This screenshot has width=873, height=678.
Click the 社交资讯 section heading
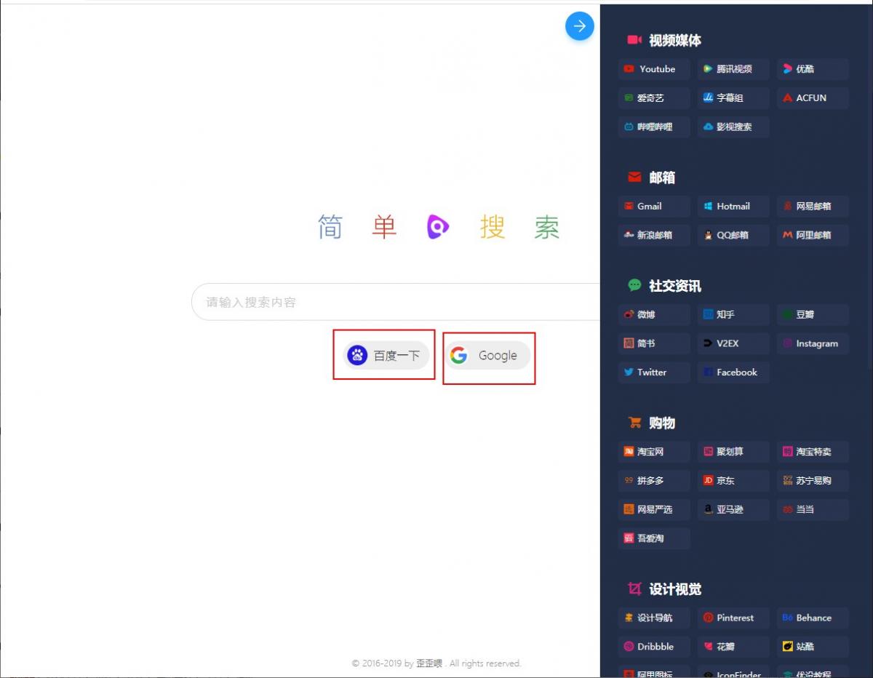675,286
